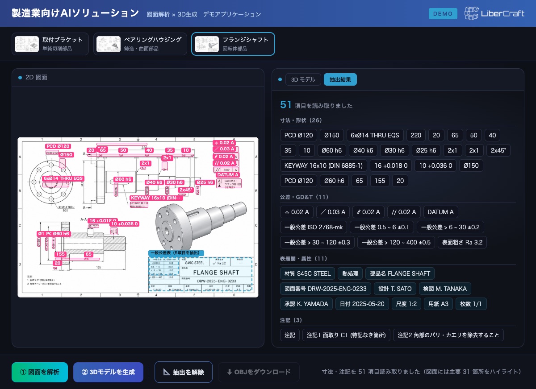
Task: Click the ／ 0.03 A tolerance chip
Action: pos(333,212)
